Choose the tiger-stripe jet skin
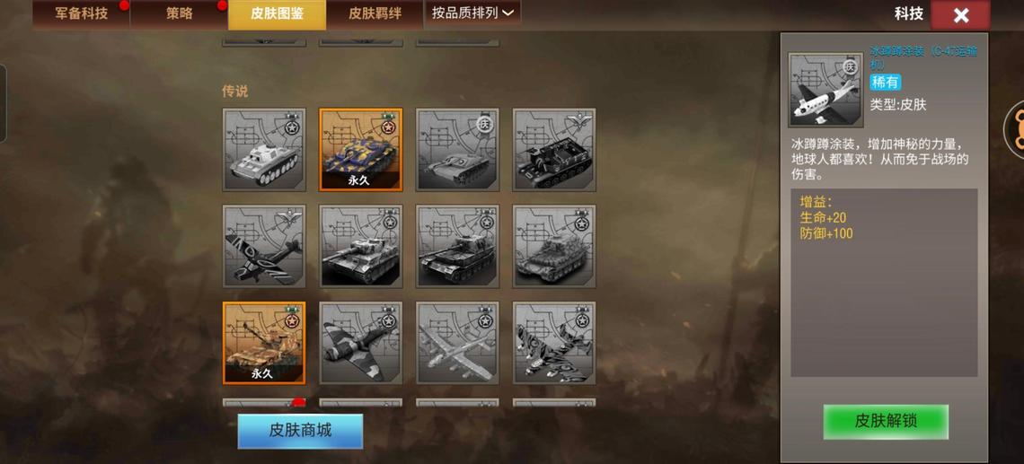The image size is (1024, 464). pyautogui.click(x=554, y=343)
